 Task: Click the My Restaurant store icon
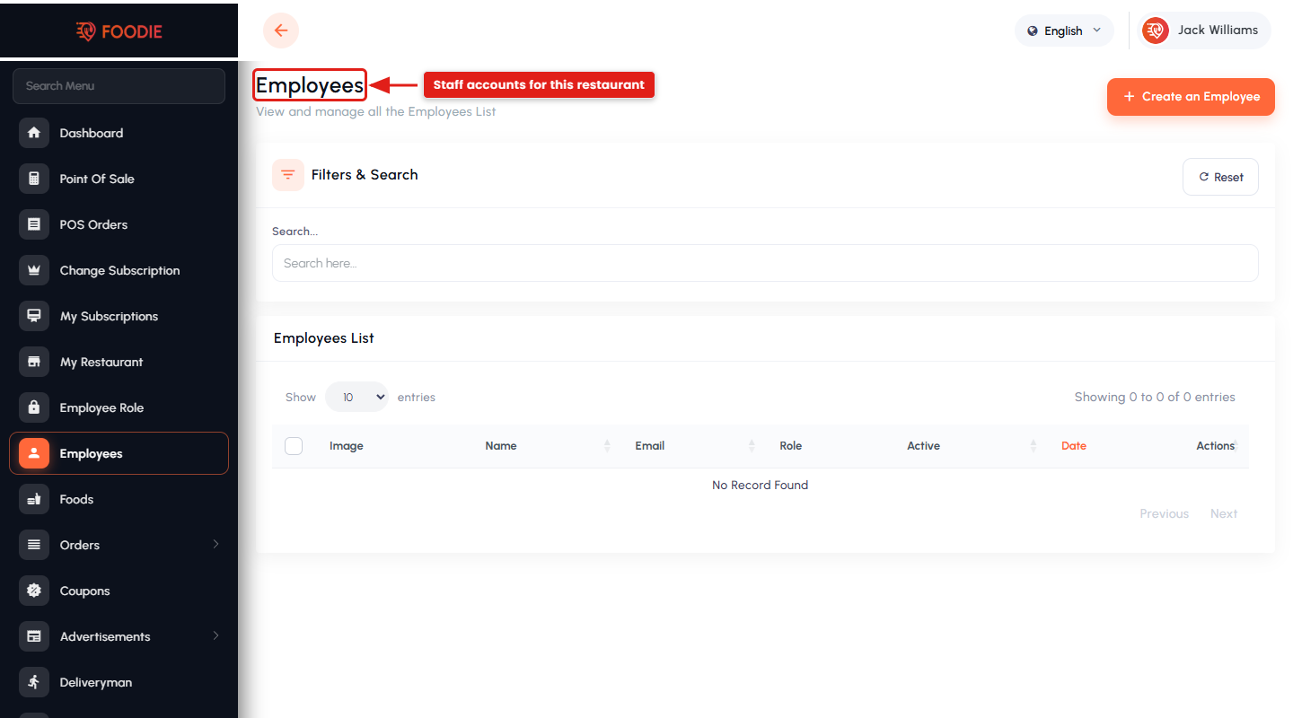[34, 362]
